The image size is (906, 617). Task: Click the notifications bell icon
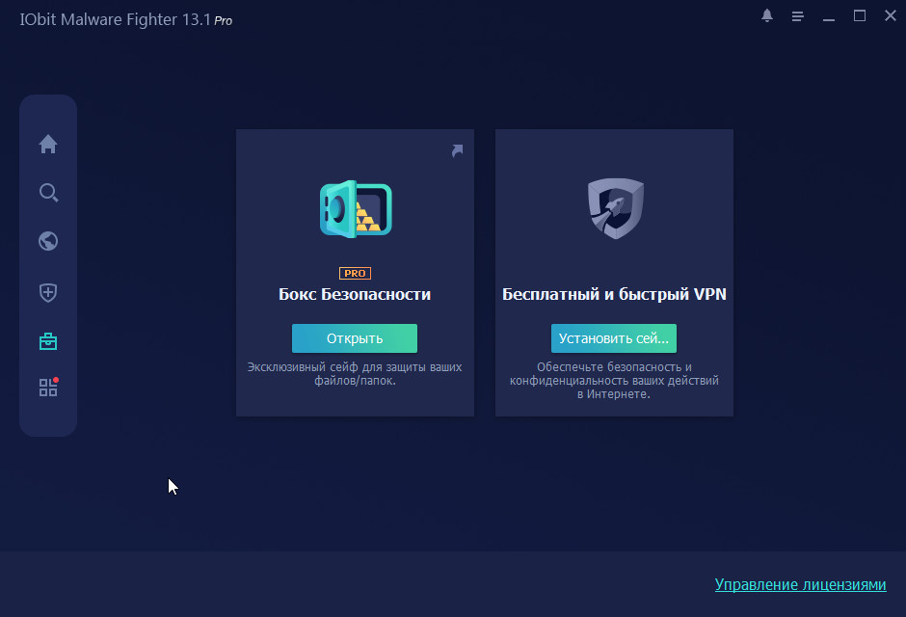point(767,16)
